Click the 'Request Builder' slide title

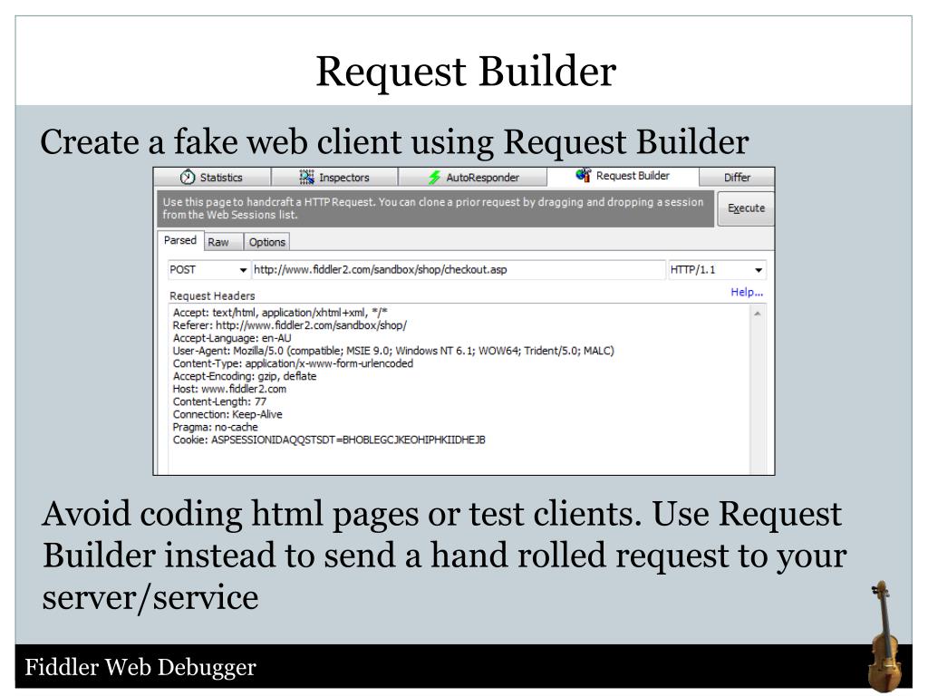tap(466, 71)
